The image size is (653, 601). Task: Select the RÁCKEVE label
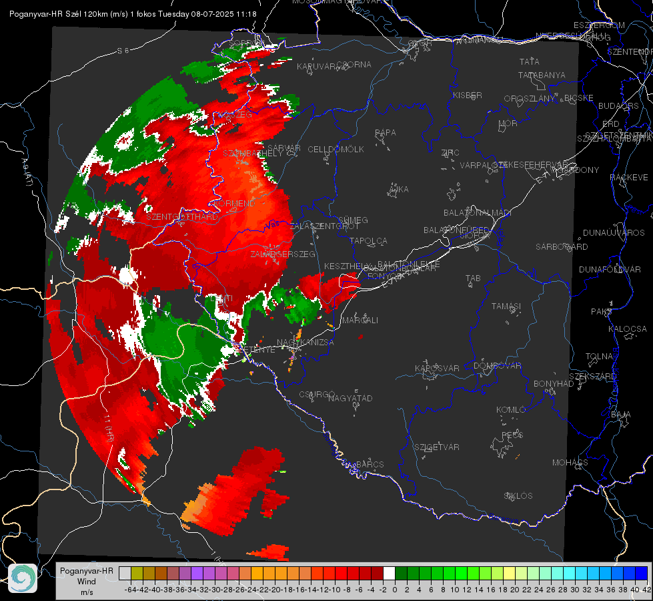629,178
